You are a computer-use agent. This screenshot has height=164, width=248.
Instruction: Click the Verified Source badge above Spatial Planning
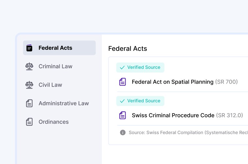pyautogui.click(x=140, y=67)
